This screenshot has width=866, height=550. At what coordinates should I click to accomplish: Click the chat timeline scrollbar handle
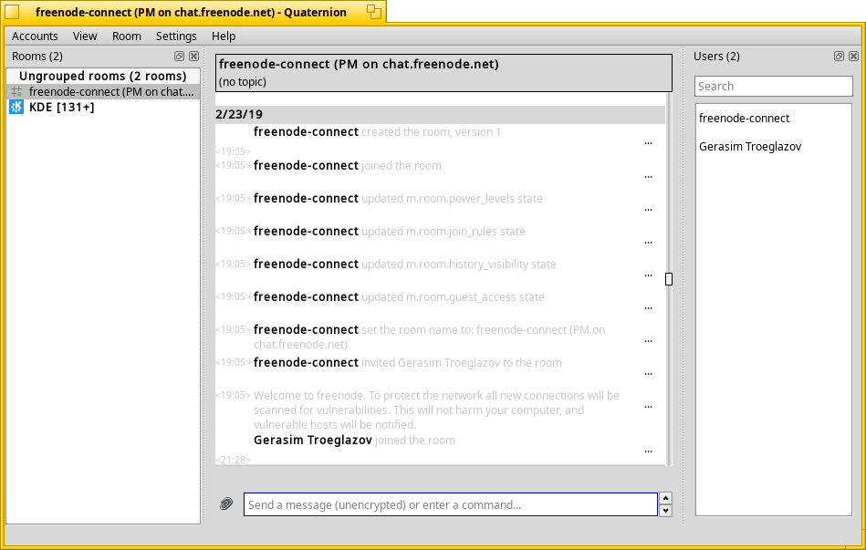[x=669, y=279]
